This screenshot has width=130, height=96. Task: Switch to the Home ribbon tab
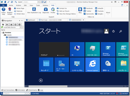[11, 5]
